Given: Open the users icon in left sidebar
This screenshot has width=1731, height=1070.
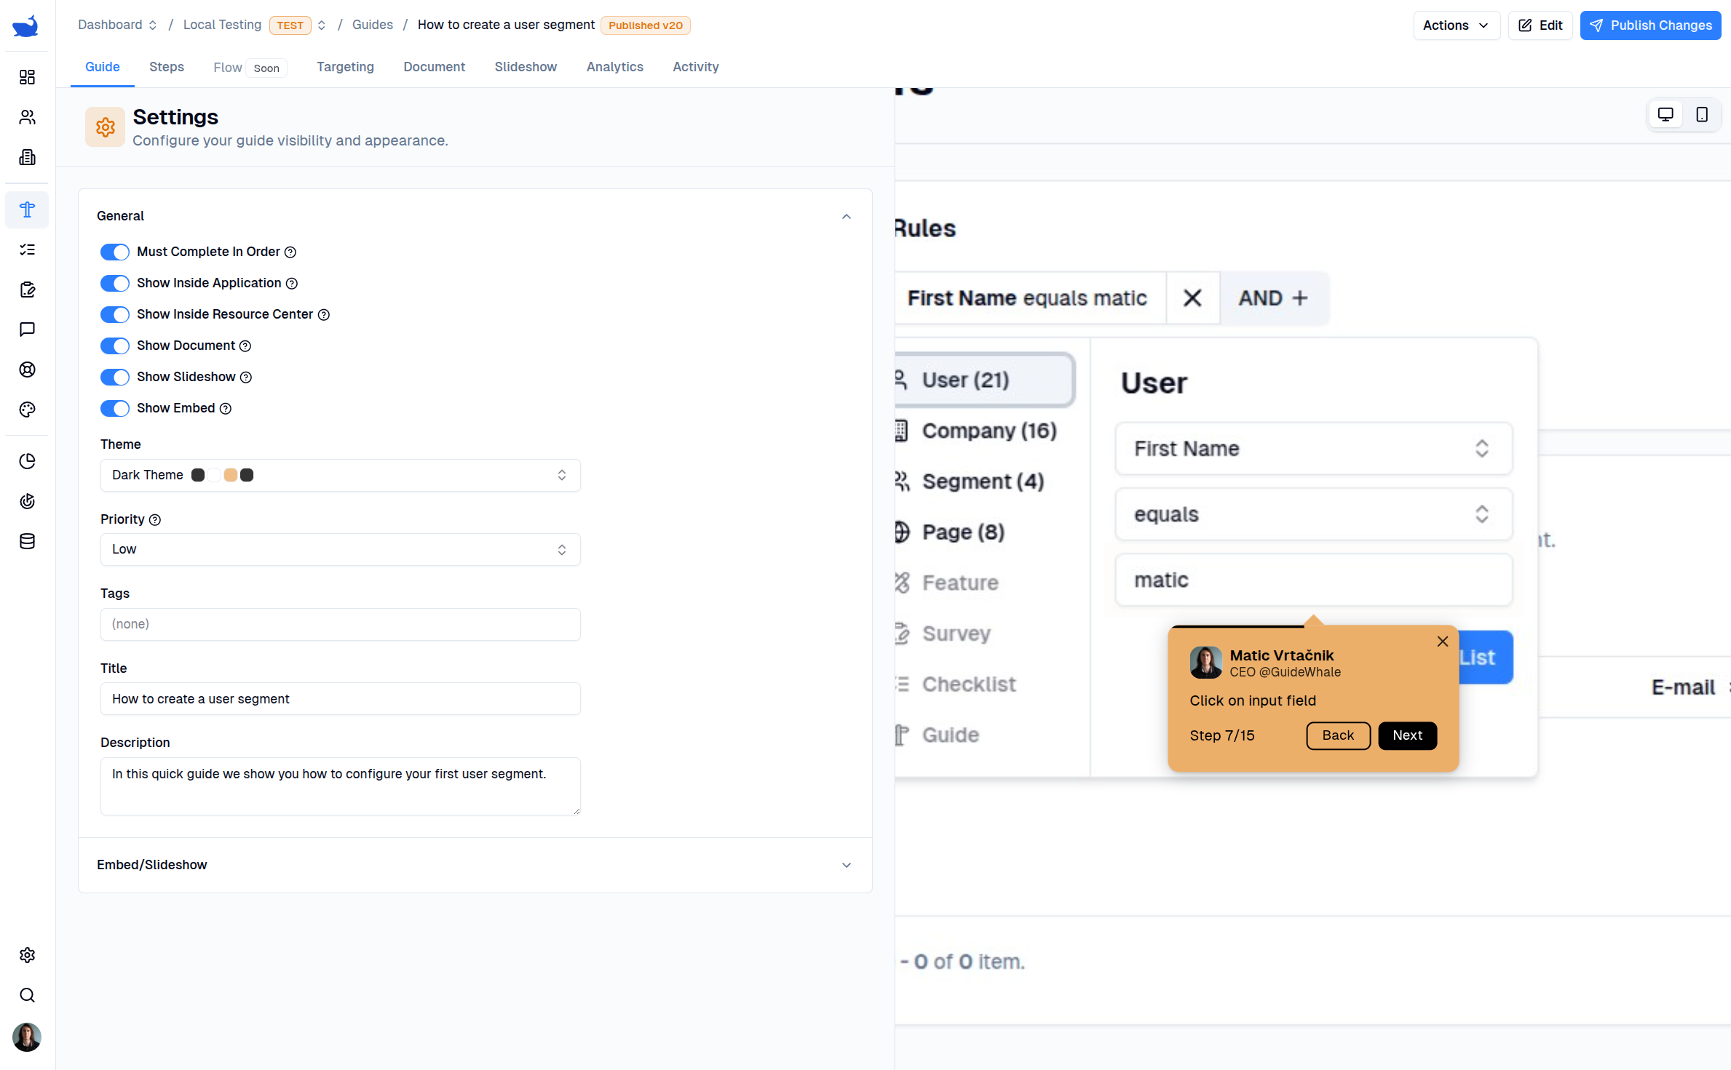Looking at the screenshot, I should (x=27, y=117).
